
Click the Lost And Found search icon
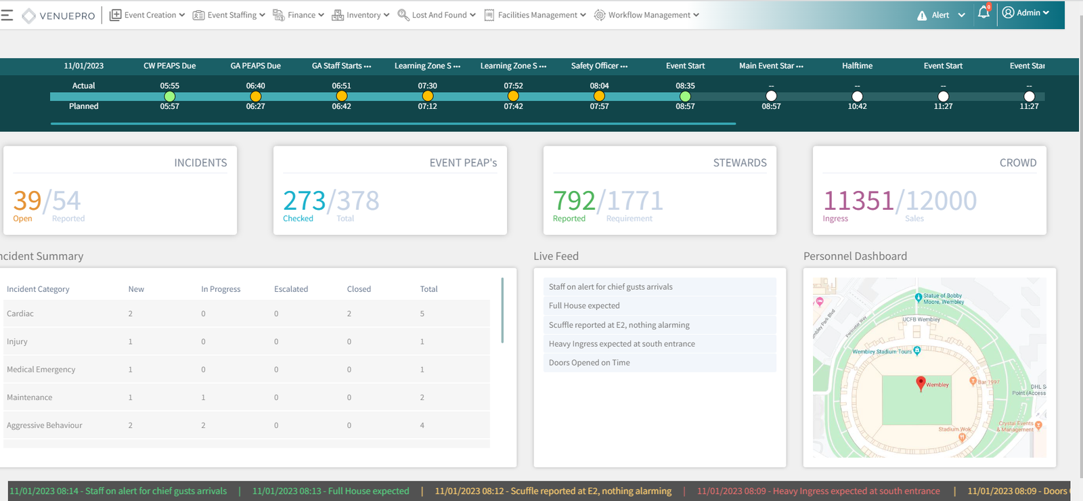click(403, 15)
